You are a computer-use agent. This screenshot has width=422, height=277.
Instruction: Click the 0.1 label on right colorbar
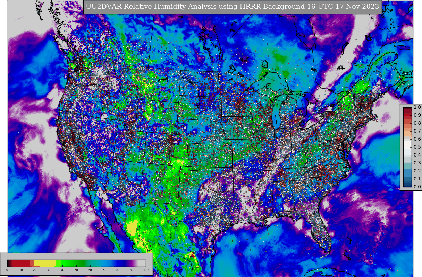(417, 179)
